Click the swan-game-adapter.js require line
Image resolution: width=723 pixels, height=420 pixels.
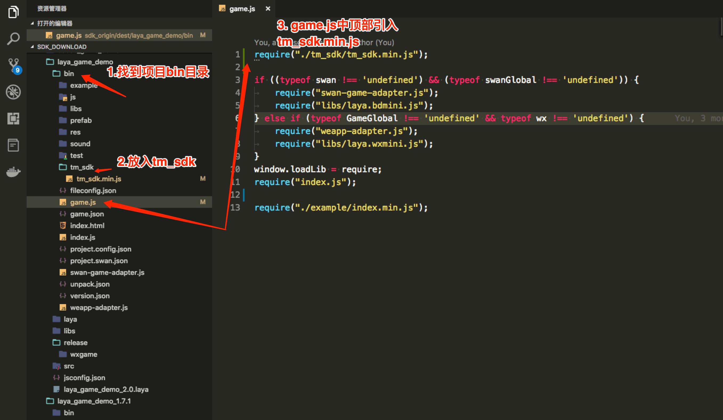coord(357,93)
